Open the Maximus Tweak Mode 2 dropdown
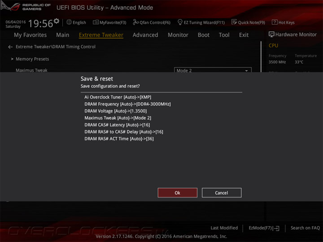The image size is (323, 242). click(x=213, y=70)
